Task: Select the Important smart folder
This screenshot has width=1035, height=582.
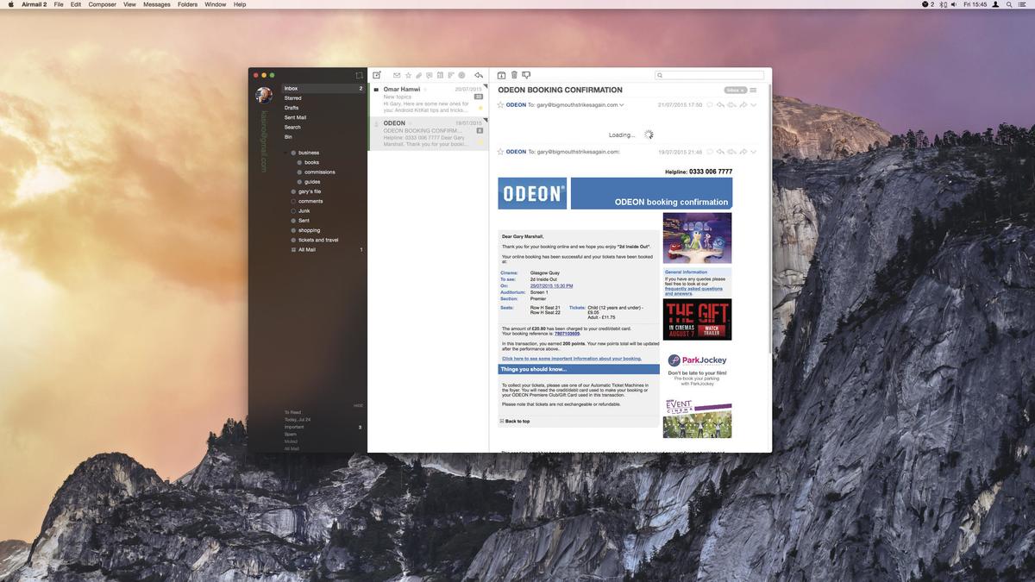Action: 294,427
